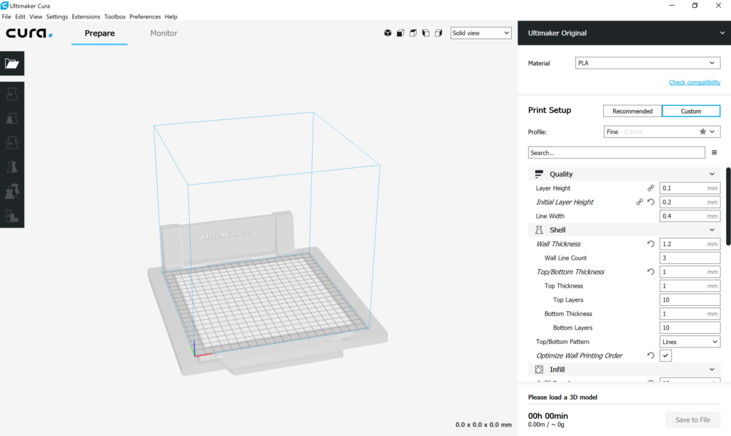731x436 pixels.
Task: Open the settings visibility menu icon
Action: 714,152
